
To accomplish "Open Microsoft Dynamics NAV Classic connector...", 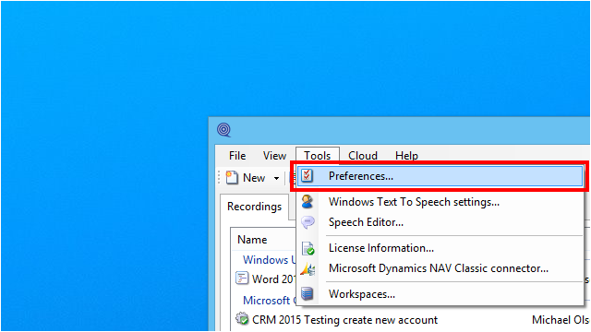I will tap(439, 268).
